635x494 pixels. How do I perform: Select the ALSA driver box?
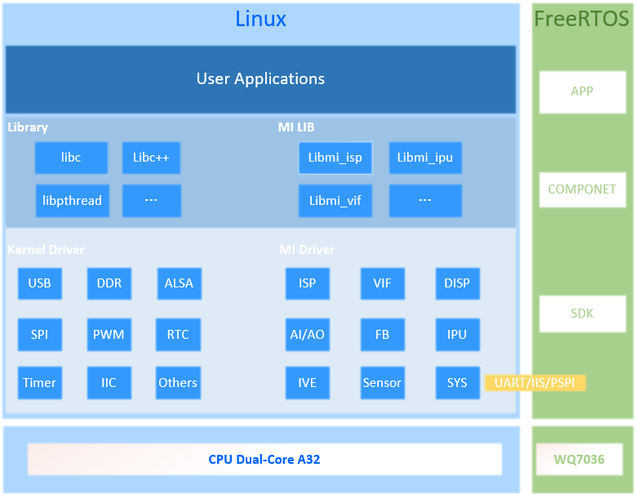pyautogui.click(x=179, y=283)
